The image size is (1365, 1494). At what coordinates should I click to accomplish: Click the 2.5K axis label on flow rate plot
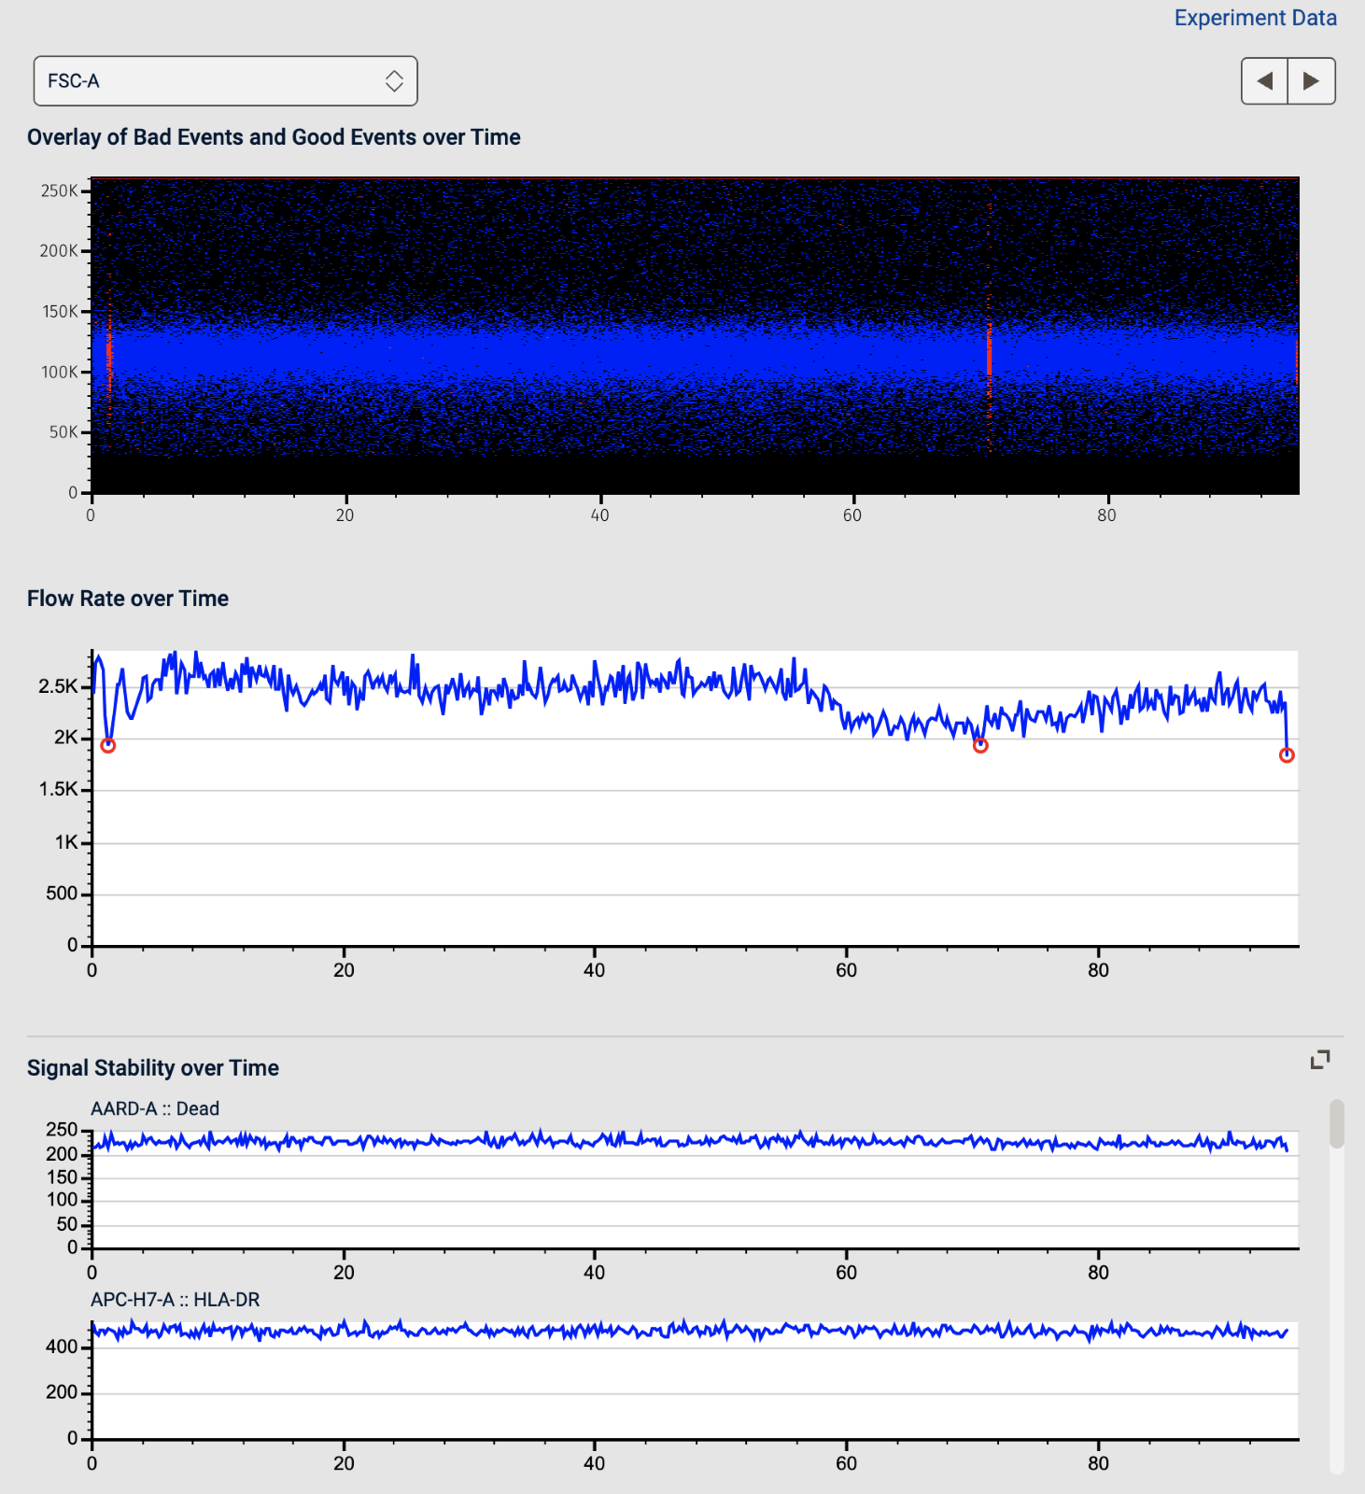58,686
